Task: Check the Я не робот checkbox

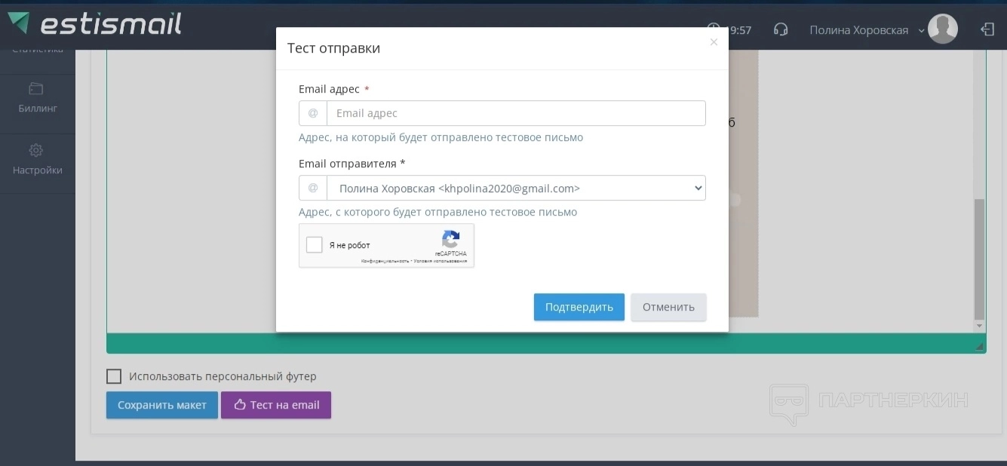Action: 315,245
